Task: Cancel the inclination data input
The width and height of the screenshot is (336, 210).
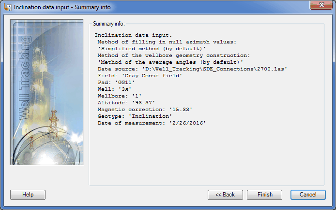Action: (308, 195)
